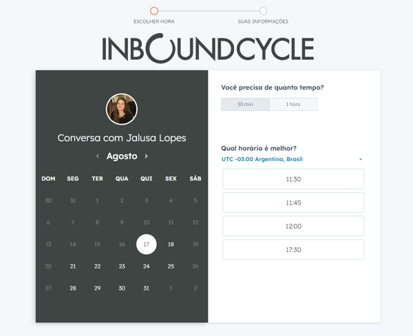The height and width of the screenshot is (336, 413).
Task: Click 'Conversa com Jalusa Lopes' heading
Action: (x=122, y=138)
